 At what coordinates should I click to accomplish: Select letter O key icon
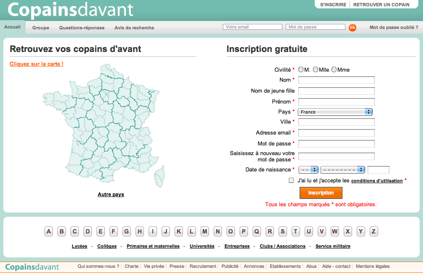click(x=231, y=231)
